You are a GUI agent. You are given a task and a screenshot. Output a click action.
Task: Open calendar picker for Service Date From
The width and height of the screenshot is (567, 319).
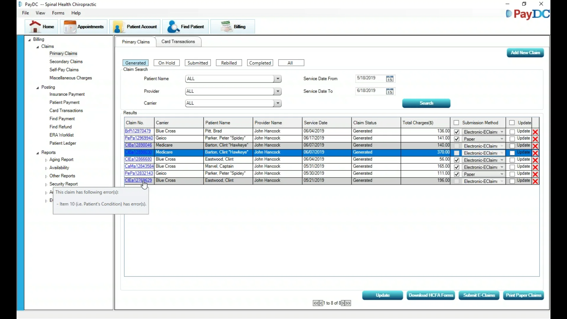[x=390, y=79]
